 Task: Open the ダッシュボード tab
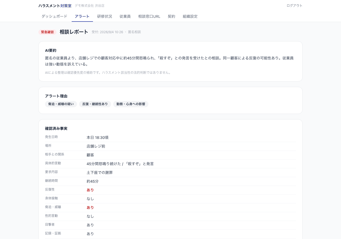[x=54, y=16]
